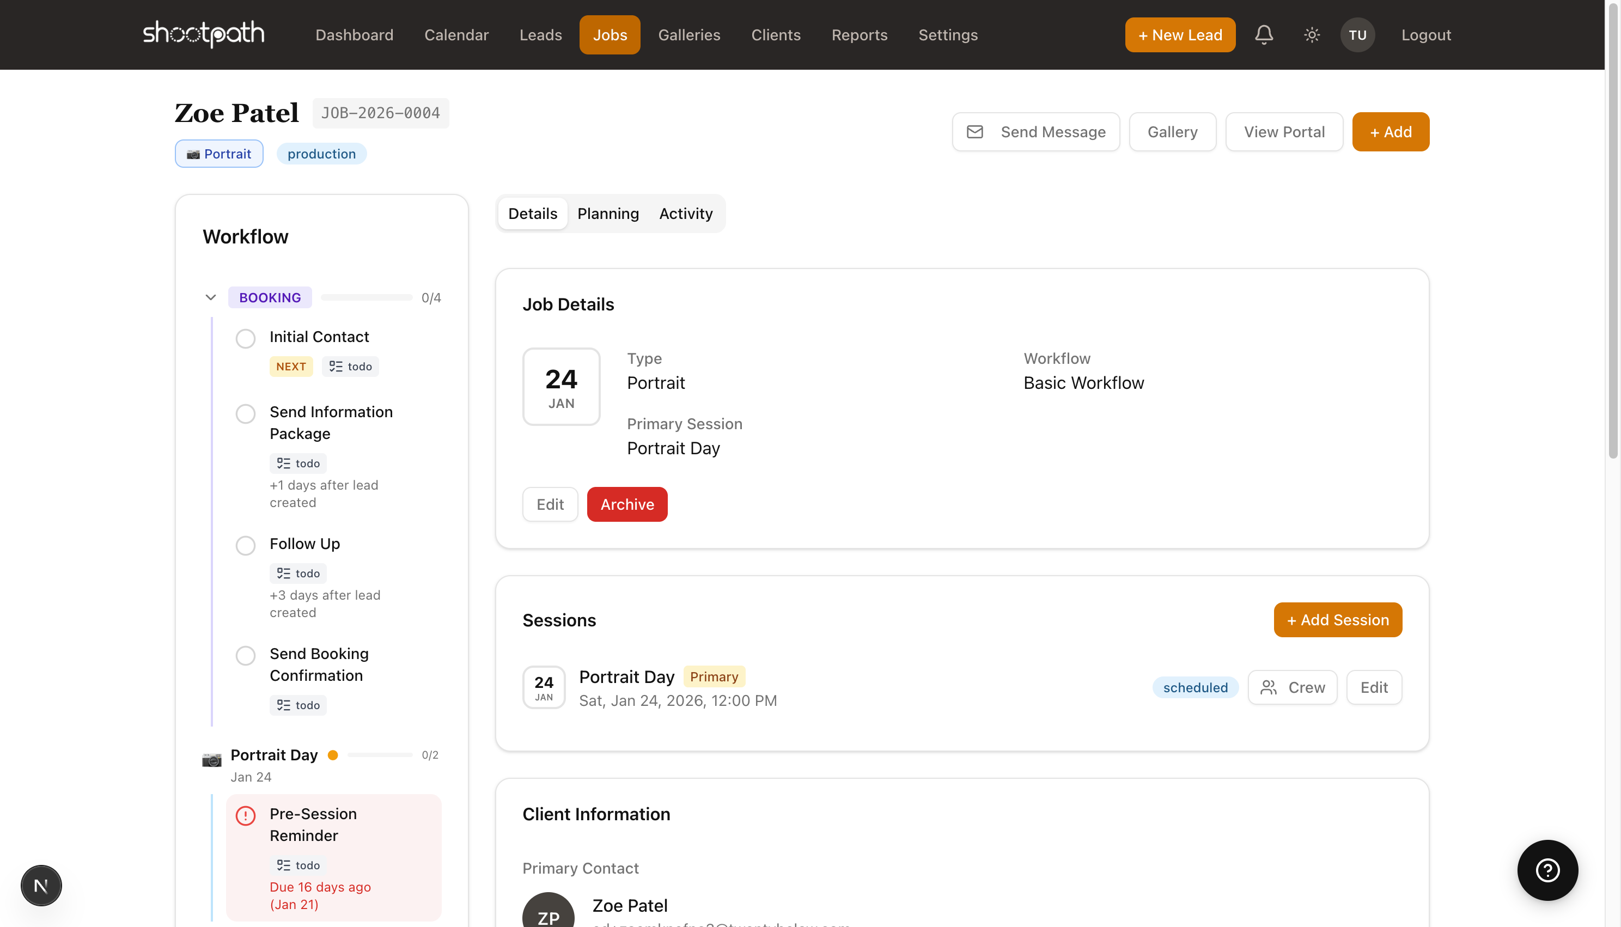1621x927 pixels.
Task: Open Galleries in the top navigation
Action: pos(689,34)
